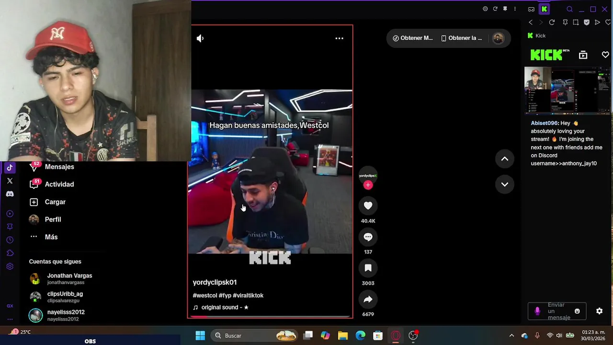Open the #fyp hashtag
613x345 pixels.
225,295
